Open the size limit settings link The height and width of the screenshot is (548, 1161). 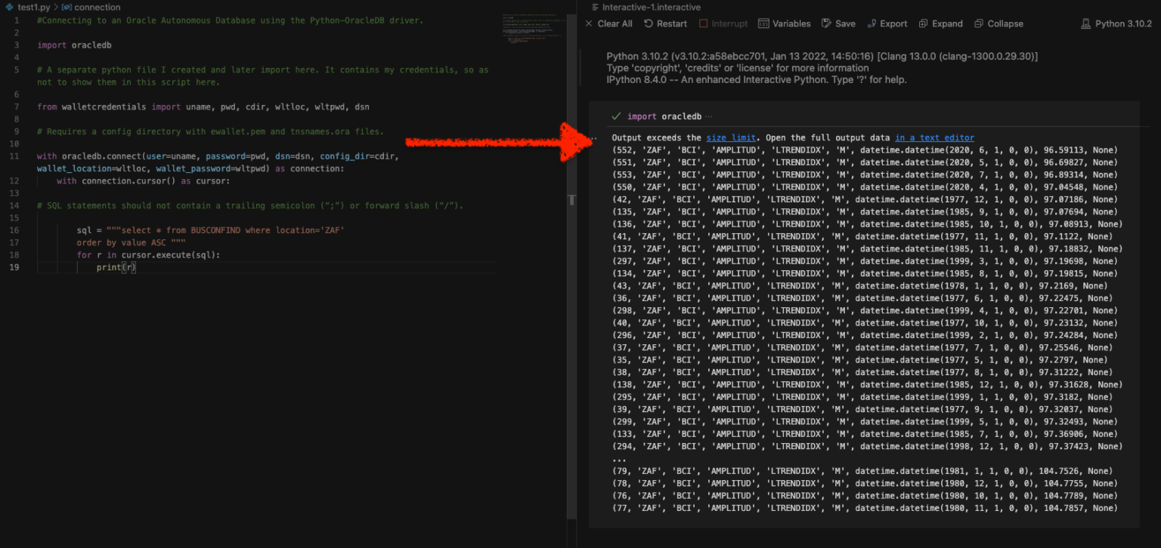coord(731,137)
